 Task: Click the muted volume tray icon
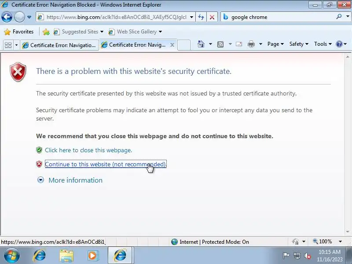point(308,256)
